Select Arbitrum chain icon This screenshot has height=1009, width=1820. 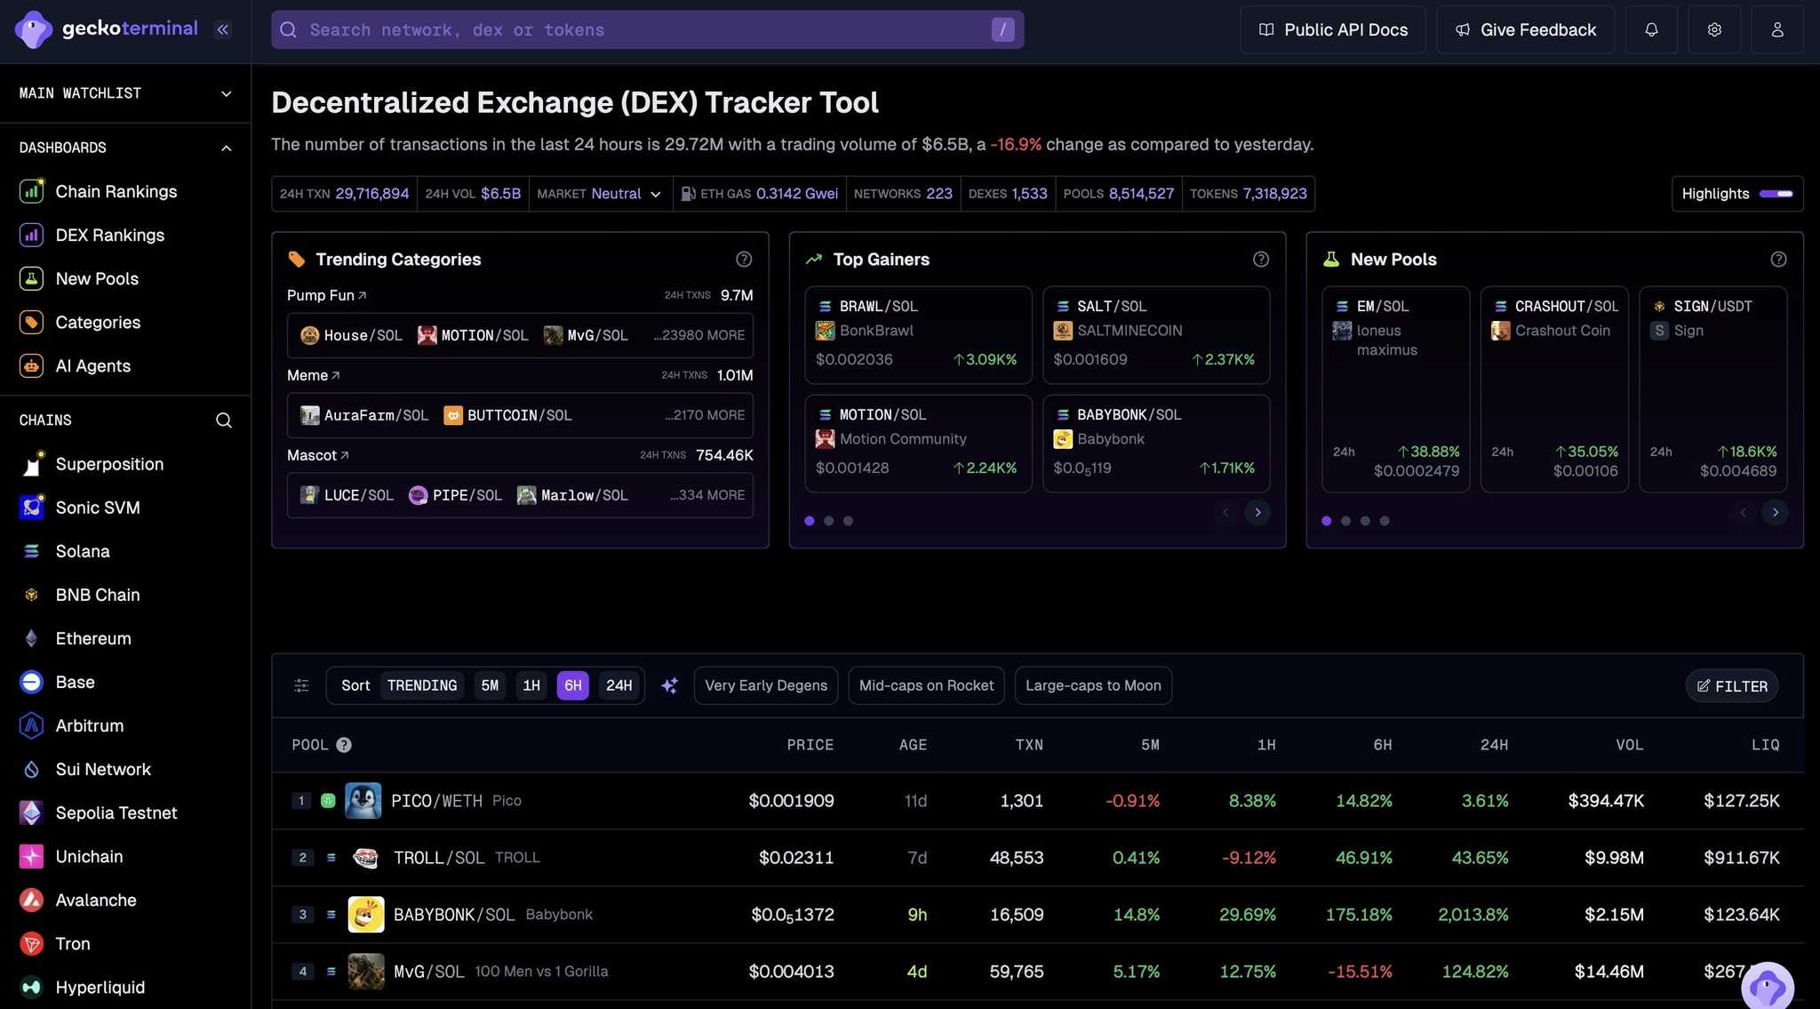click(x=31, y=725)
